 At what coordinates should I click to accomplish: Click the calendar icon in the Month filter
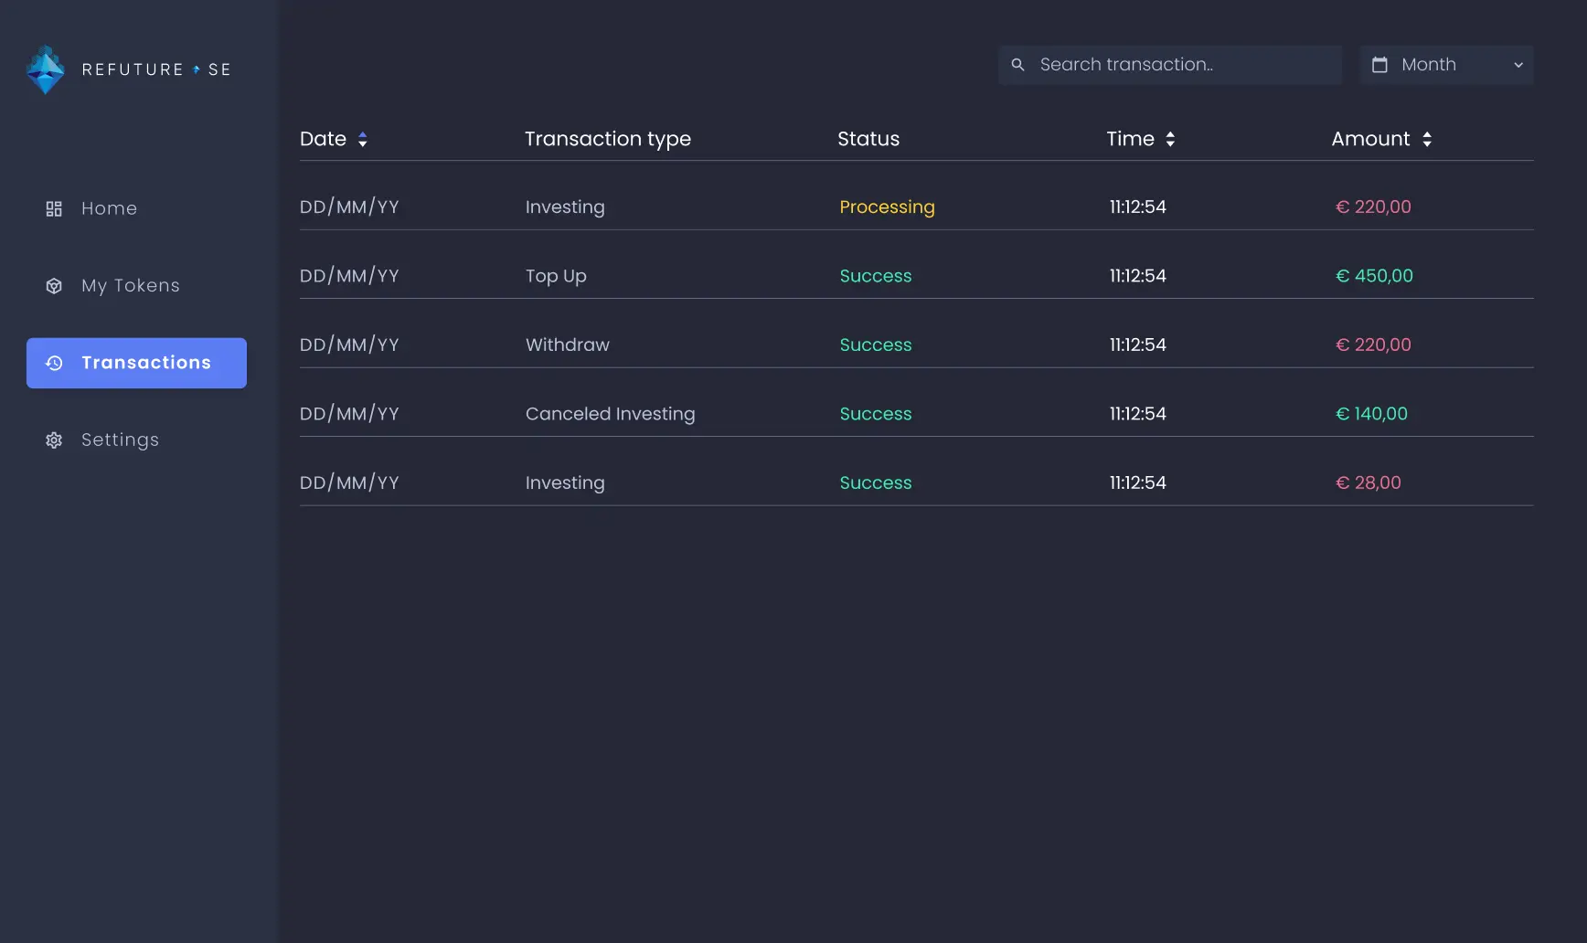coord(1380,64)
